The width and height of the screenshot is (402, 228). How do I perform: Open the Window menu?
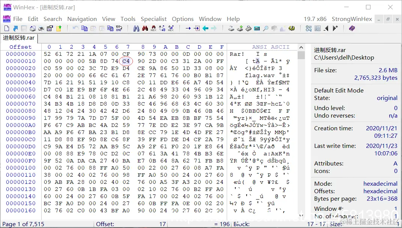(x=210, y=19)
